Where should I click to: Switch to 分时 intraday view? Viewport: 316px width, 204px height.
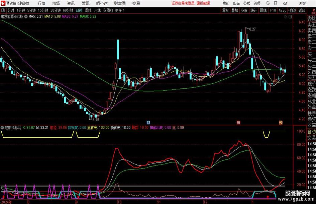[x=11, y=10]
